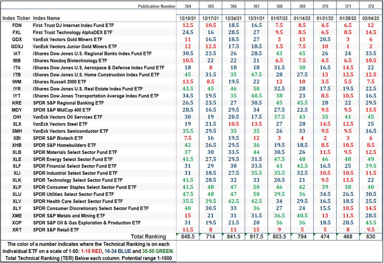The width and height of the screenshot is (384, 263).
Task: Select 'SPDR Utilities Select Sector Fund ETF' name
Action: (73, 194)
